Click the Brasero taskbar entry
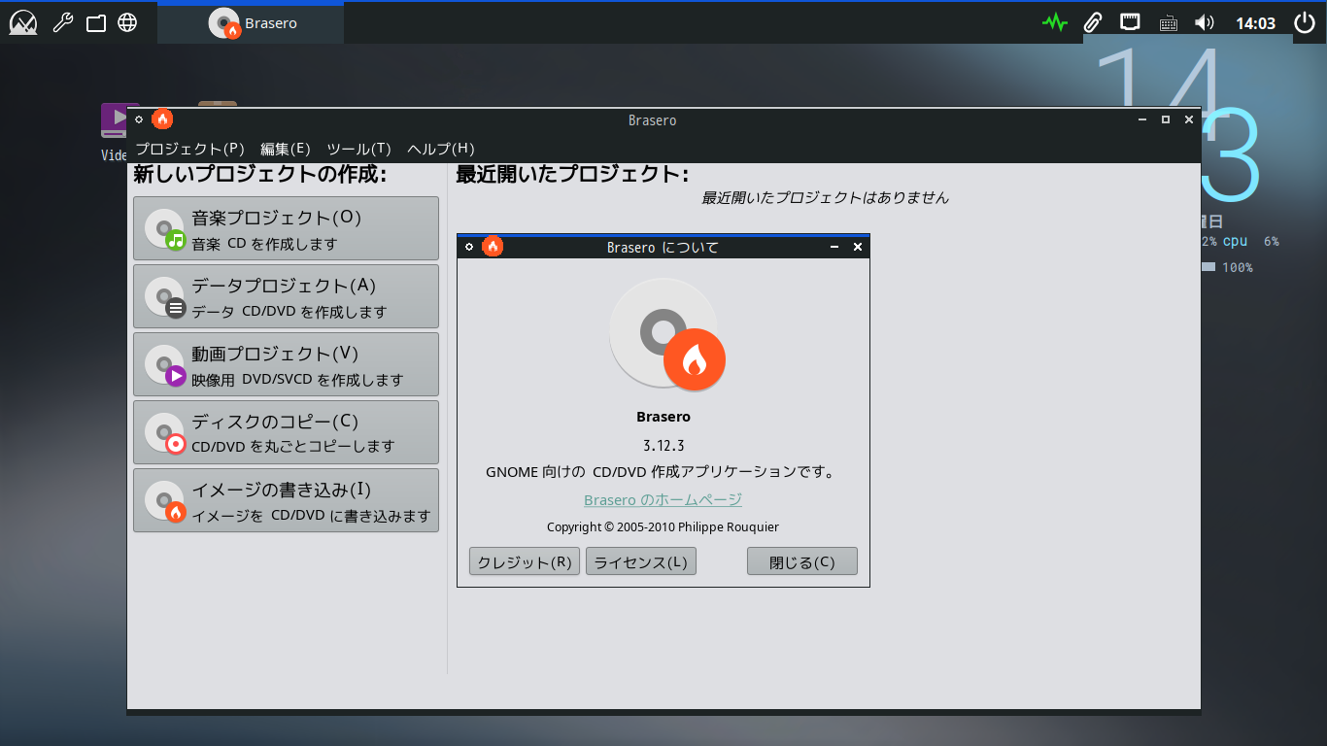The image size is (1327, 746). pyautogui.click(x=251, y=23)
